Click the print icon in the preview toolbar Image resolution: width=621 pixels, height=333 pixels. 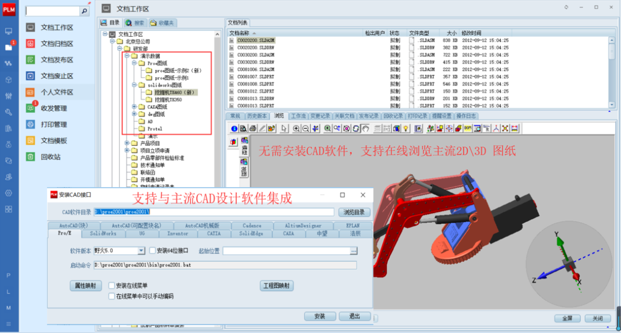(252, 127)
